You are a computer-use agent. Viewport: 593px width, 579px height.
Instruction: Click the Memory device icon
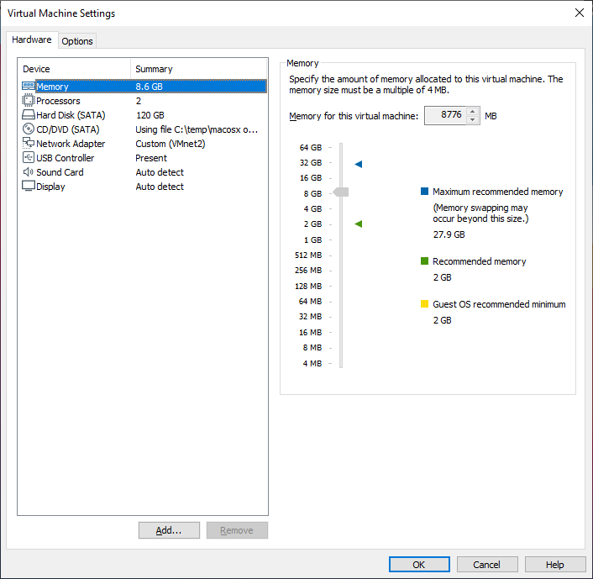29,87
